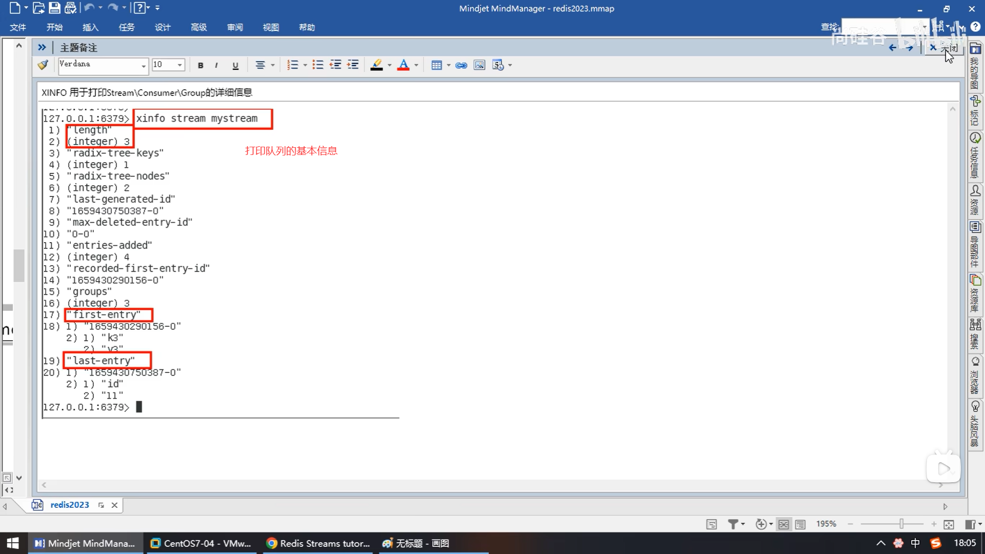Open the Verdana font name dropdown

[143, 66]
